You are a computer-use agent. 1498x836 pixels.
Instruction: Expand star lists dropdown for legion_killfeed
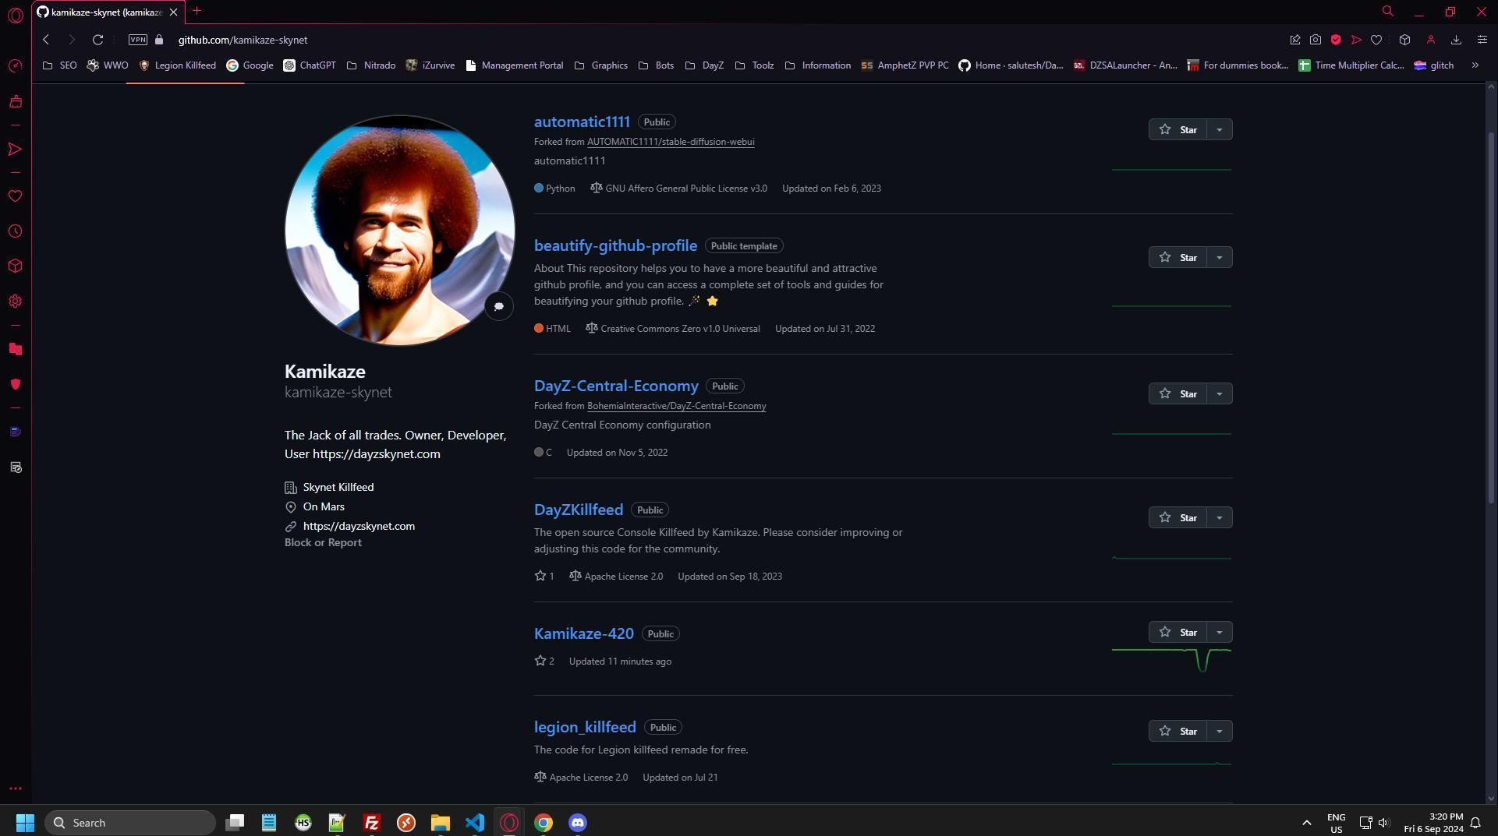click(x=1220, y=731)
